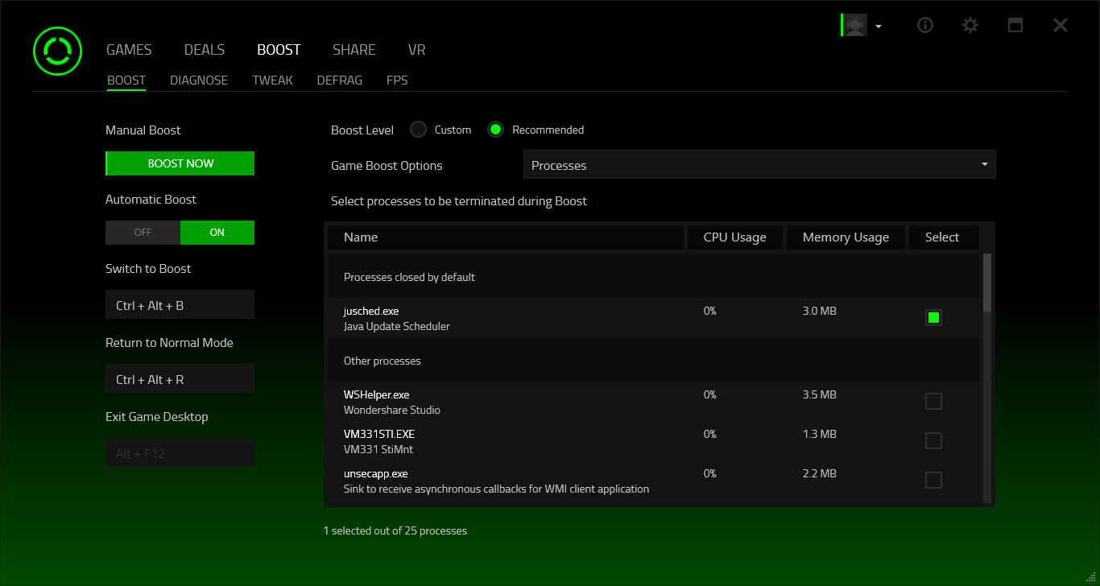Viewport: 1100px width, 586px height.
Task: Click the Select column header
Action: 944,237
